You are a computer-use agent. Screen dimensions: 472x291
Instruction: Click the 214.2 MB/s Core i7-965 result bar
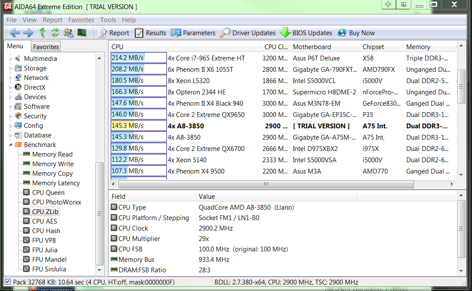click(139, 58)
